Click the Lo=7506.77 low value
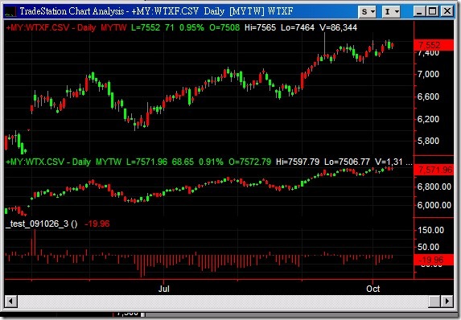Screen dimensions: 461x320 [x=347, y=162]
